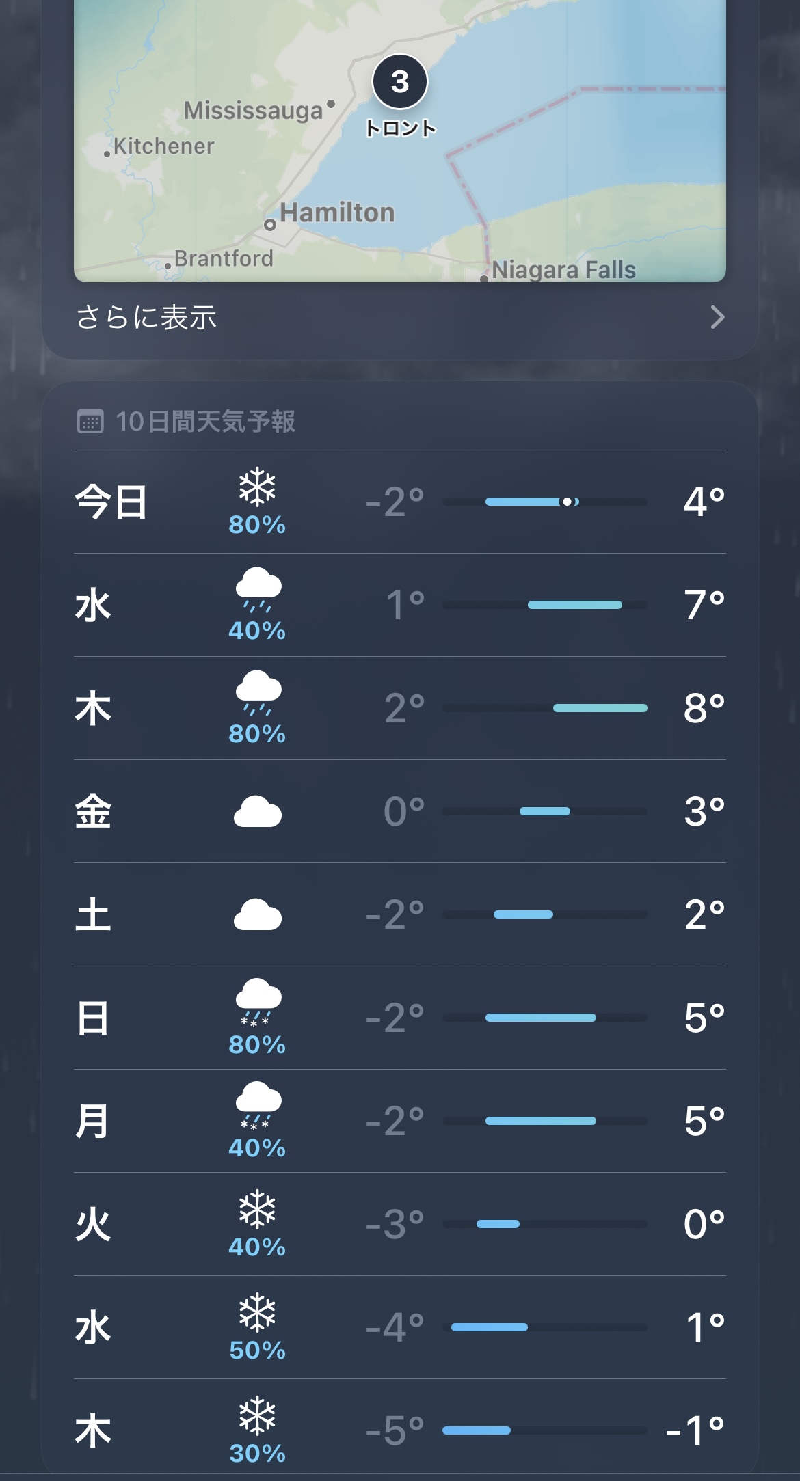Tap the Hamilton label on the map
The height and width of the screenshot is (1481, 800).
tap(337, 213)
